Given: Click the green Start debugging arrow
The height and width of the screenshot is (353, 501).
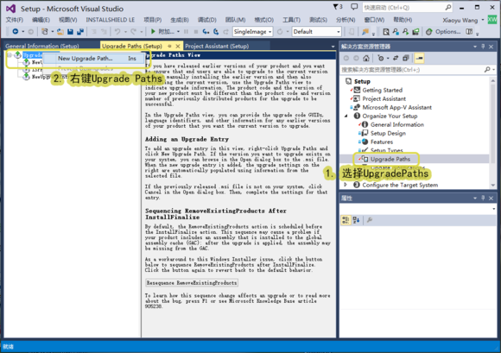Looking at the screenshot, I should pyautogui.click(x=153, y=32).
